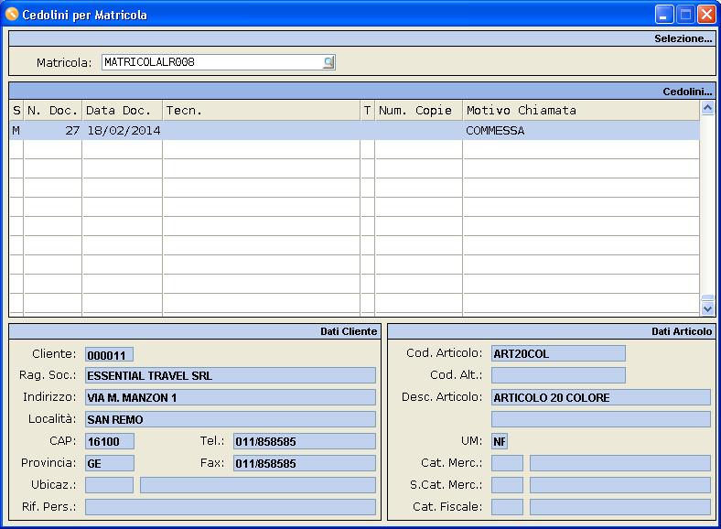Viewport: 721px width, 529px height.
Task: Click the Dati Articolo panel header
Action: (x=552, y=331)
